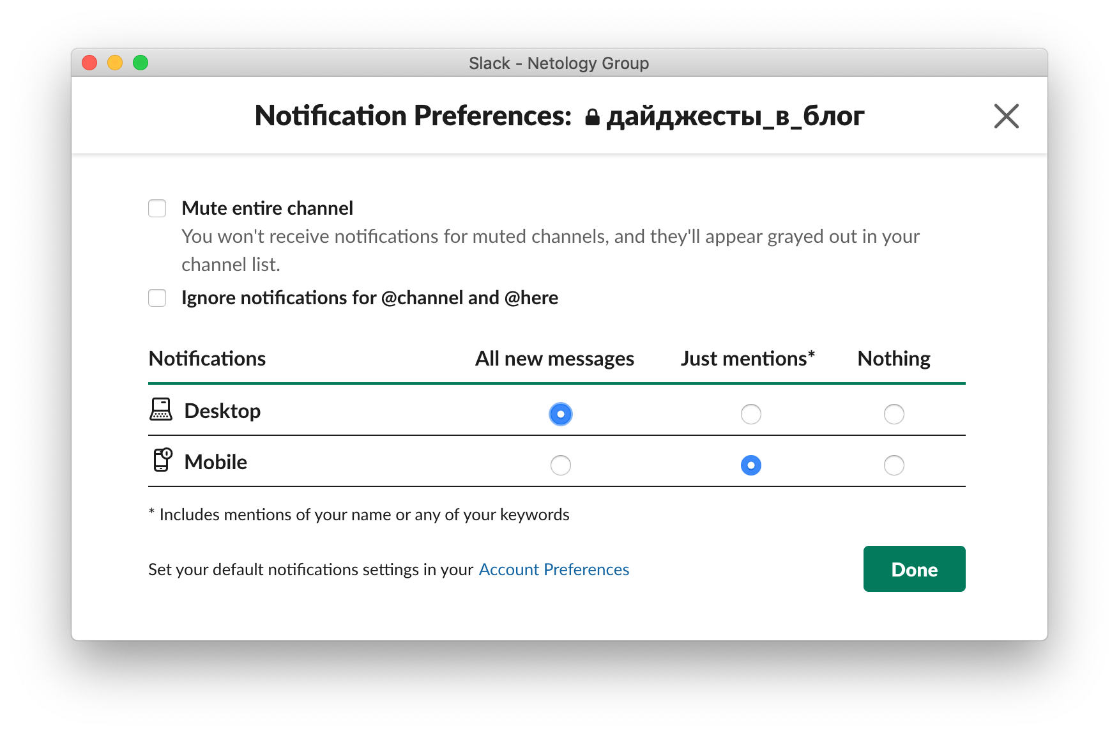Set Mobile notifications to Nothing
The image size is (1119, 735).
pyautogui.click(x=894, y=465)
